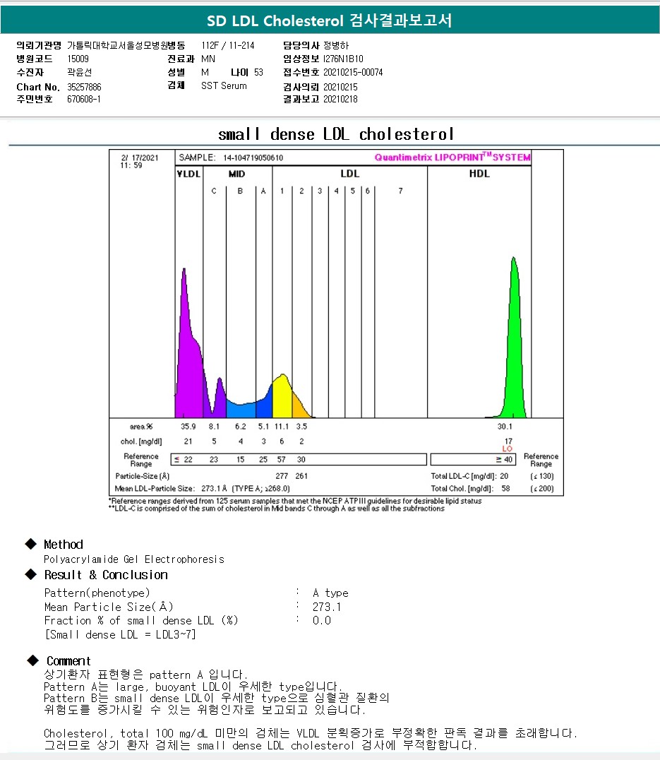This screenshot has width=660, height=760.
Task: Click reception number '20210215-00074'
Action: click(x=353, y=73)
